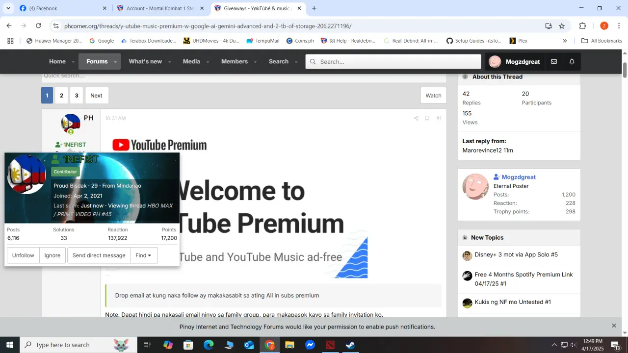Switch to Account - Mortal Kombat 1 tab
Screen dimensions: 628x353
pyautogui.click(x=160, y=8)
